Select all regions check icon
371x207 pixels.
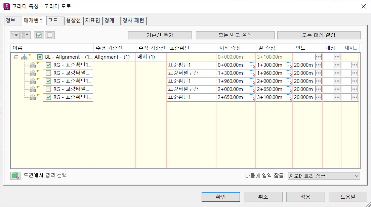click(39, 35)
